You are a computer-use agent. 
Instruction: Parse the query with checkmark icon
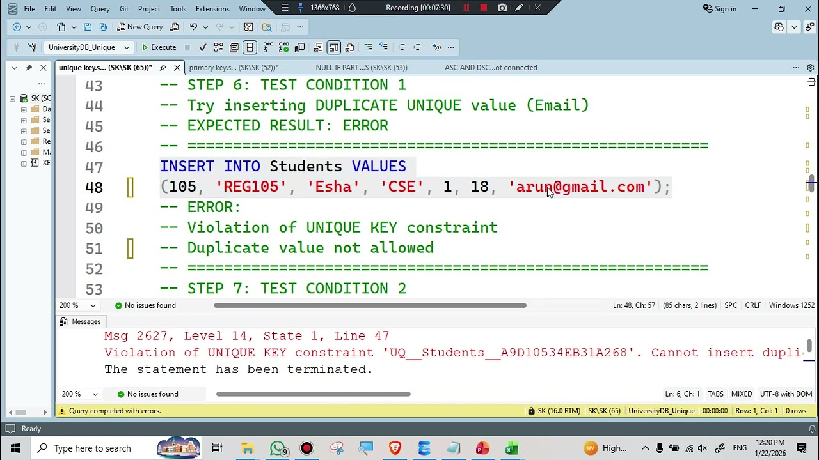coord(203,47)
